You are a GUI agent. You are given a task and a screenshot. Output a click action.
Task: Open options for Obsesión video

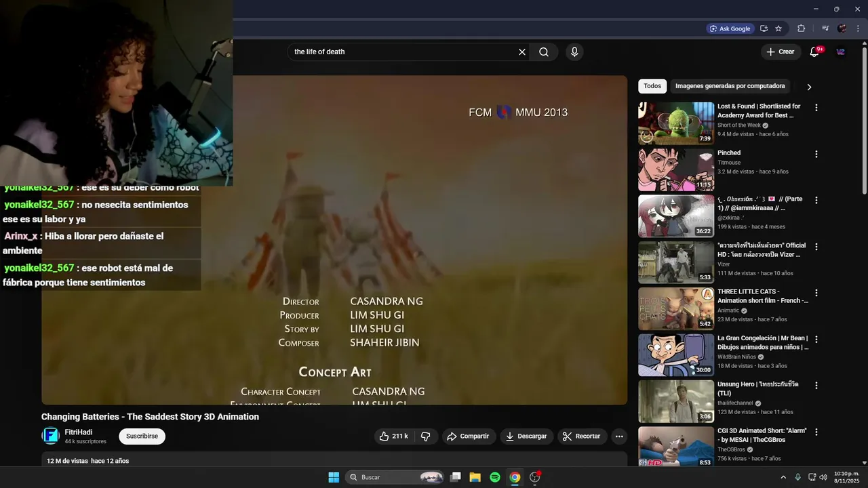(816, 201)
